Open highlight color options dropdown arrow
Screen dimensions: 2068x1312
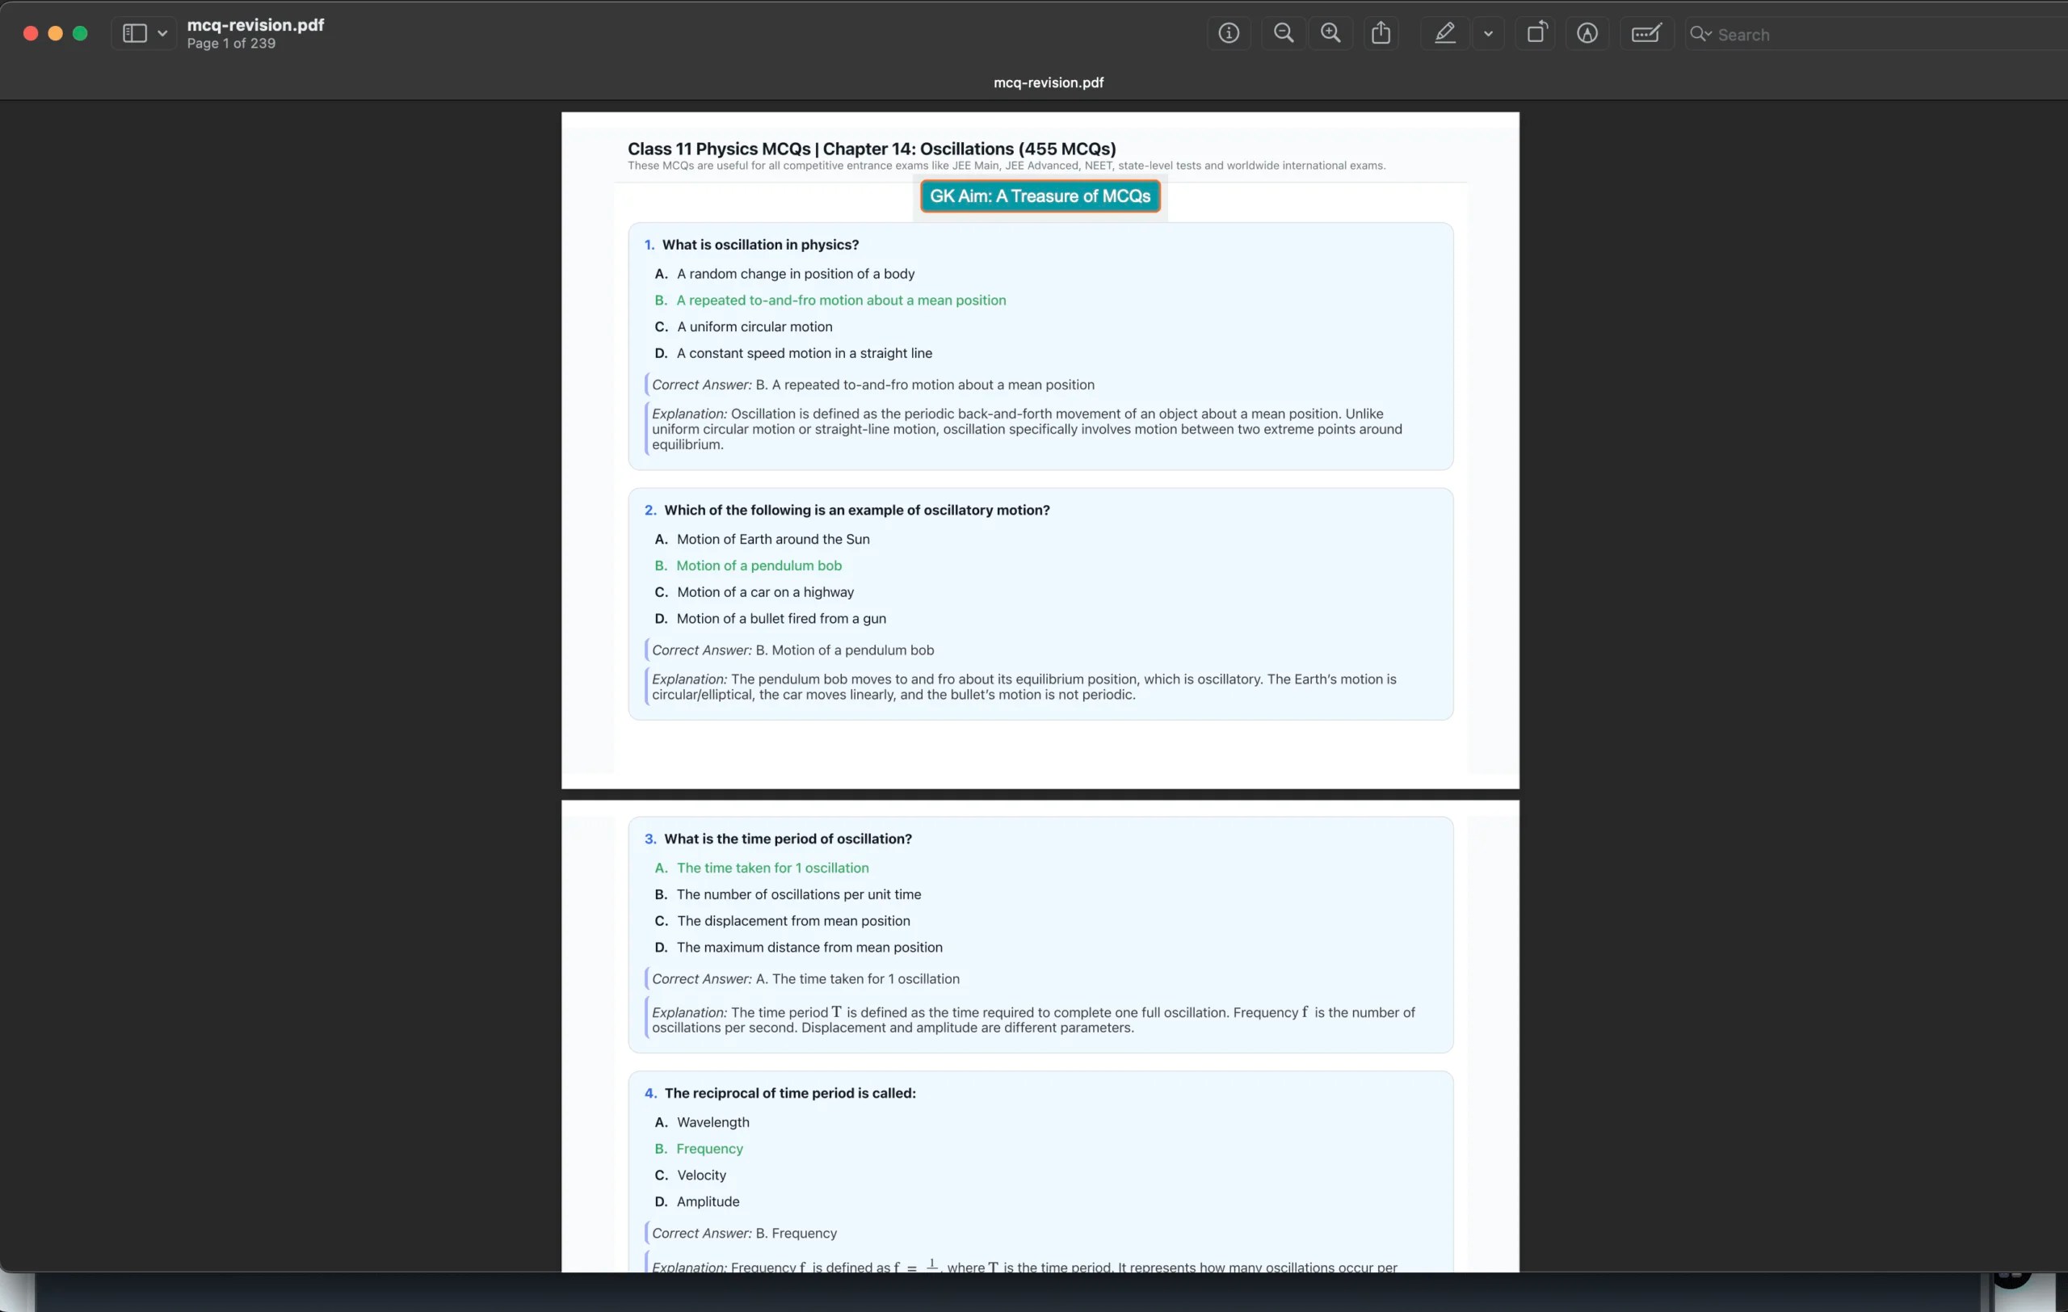pyautogui.click(x=1488, y=33)
